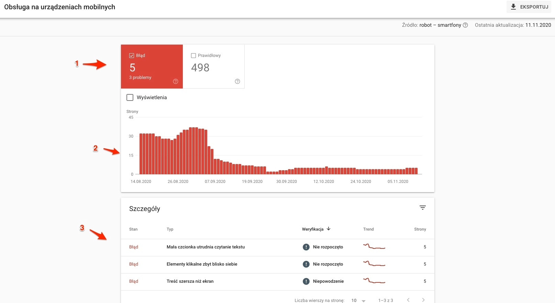Open help icon in the Błąd card
This screenshot has height=303, width=555.
point(176,81)
